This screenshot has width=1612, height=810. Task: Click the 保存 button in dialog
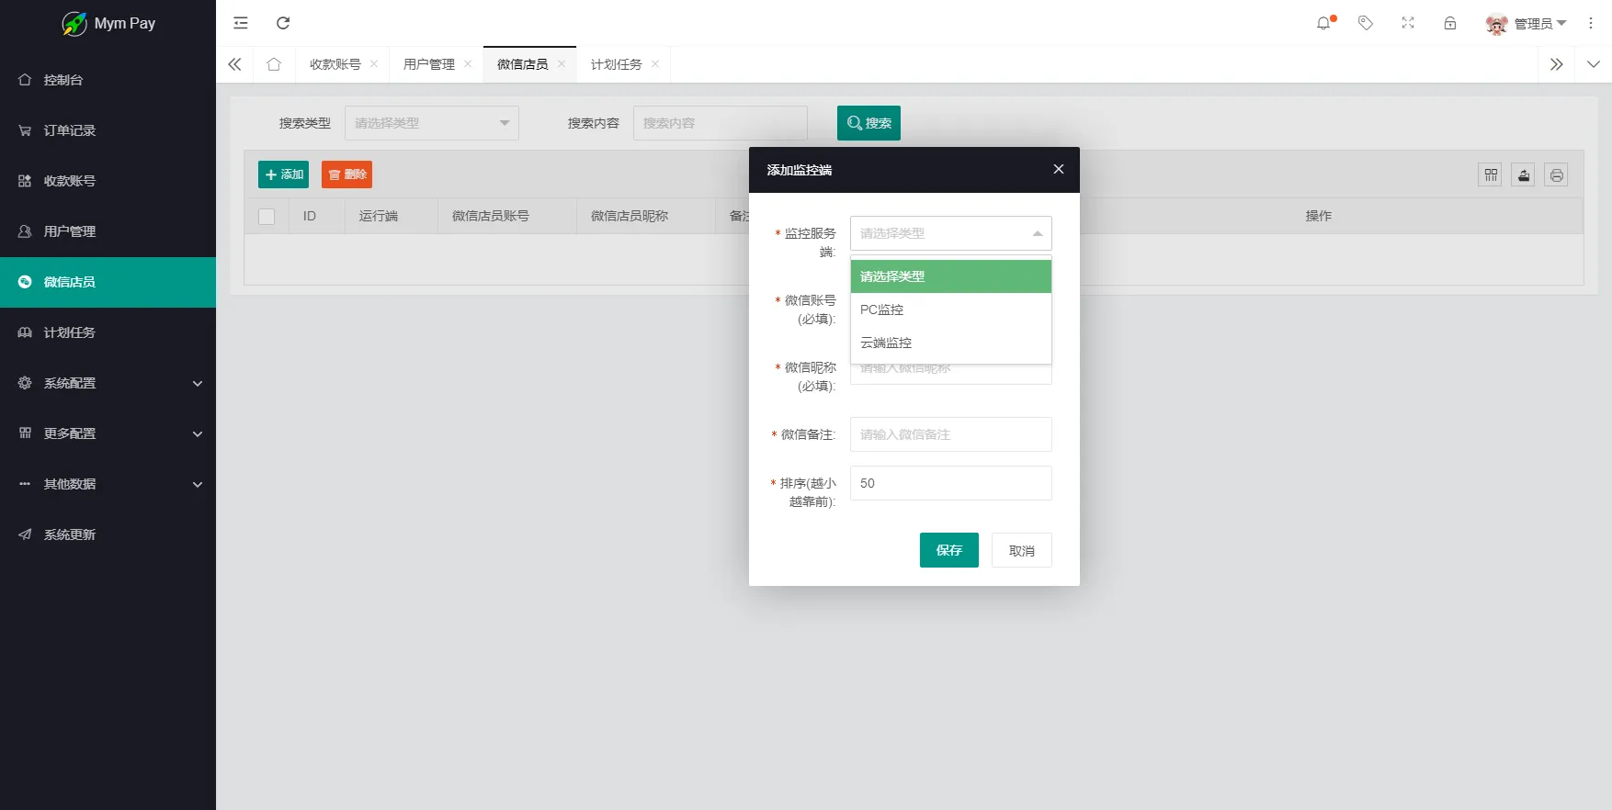(x=948, y=550)
